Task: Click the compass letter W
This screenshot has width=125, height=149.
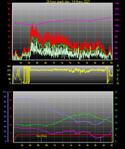Action: point(118,70)
